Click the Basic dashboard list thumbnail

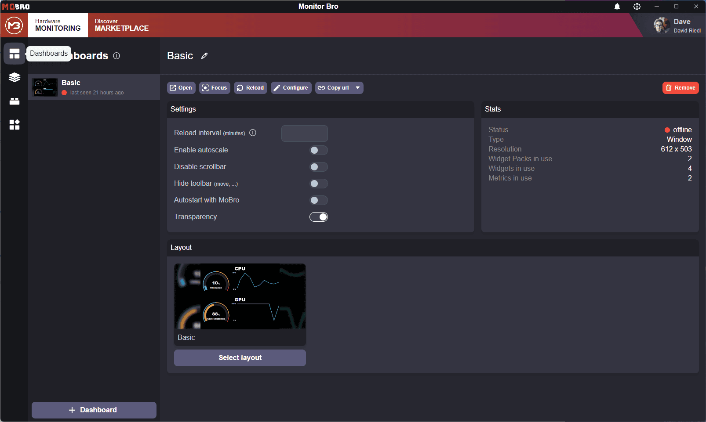coord(45,87)
